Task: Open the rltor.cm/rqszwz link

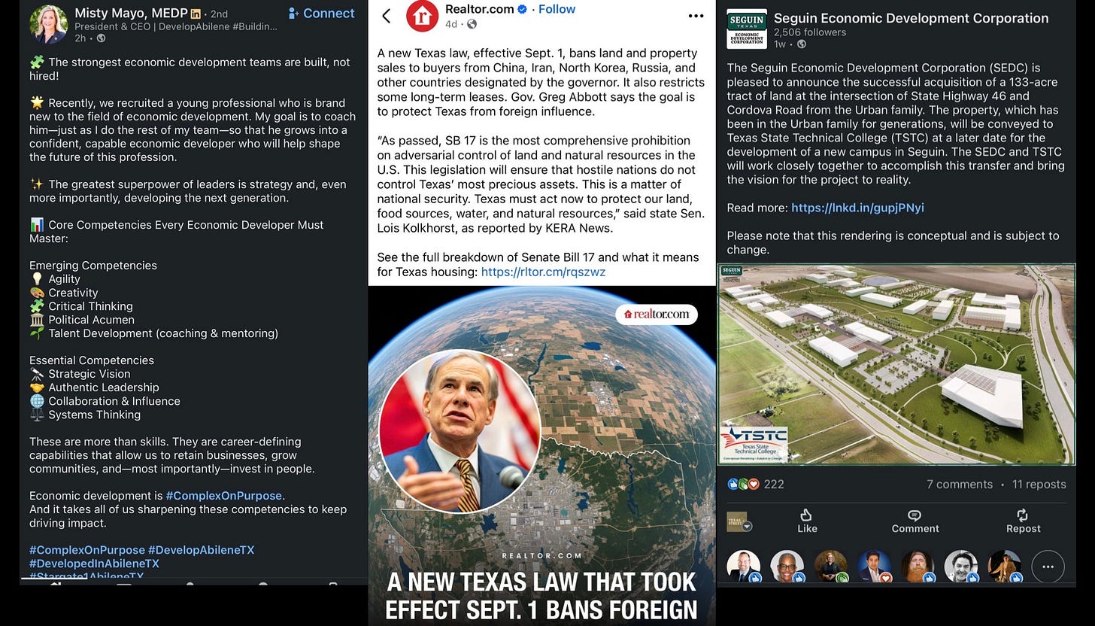Action: 543,272
